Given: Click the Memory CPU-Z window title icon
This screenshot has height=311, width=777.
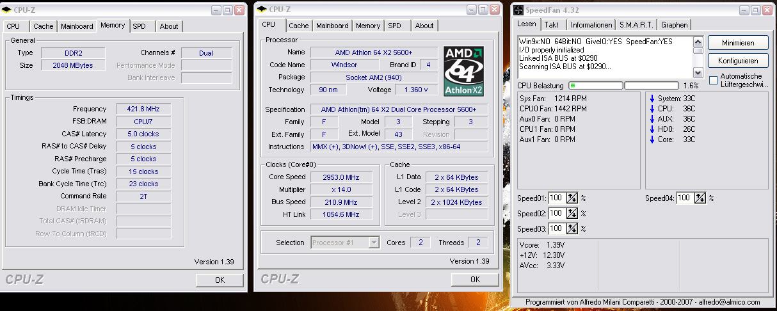Looking at the screenshot, I should click(6, 10).
